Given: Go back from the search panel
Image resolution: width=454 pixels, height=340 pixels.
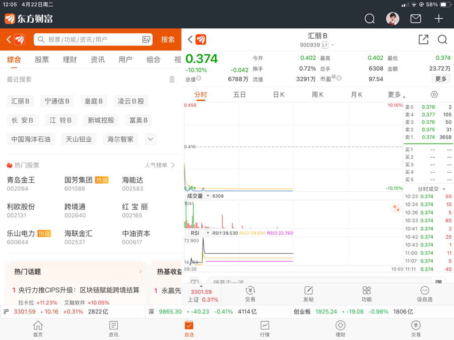Looking at the screenshot, I should [x=9, y=39].
